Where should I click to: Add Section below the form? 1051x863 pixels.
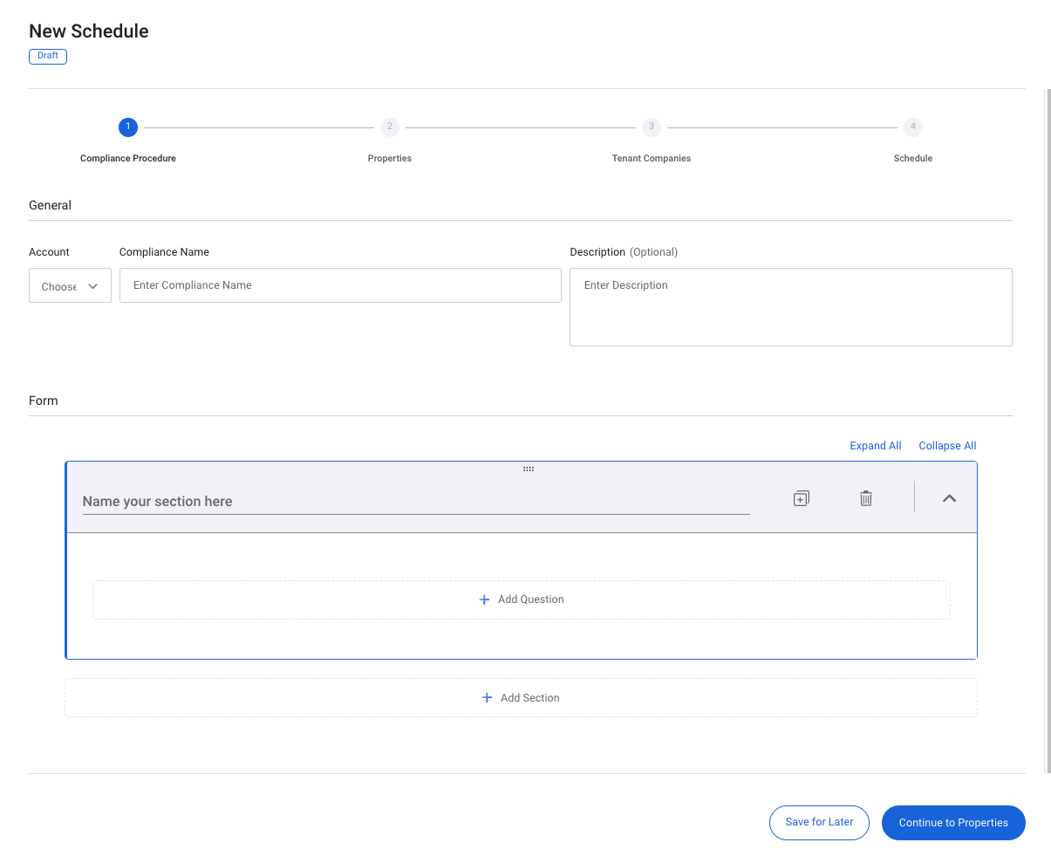[x=521, y=698]
